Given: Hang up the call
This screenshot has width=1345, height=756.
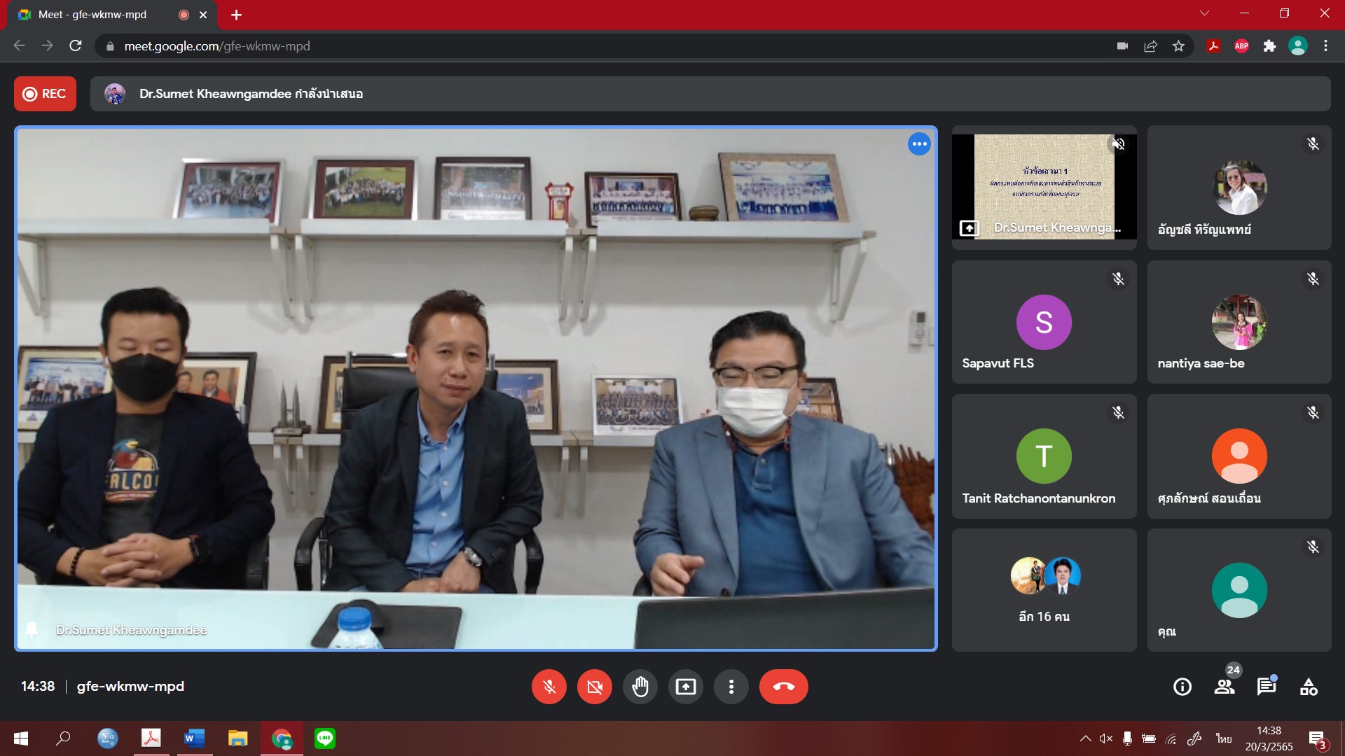Looking at the screenshot, I should (x=783, y=687).
